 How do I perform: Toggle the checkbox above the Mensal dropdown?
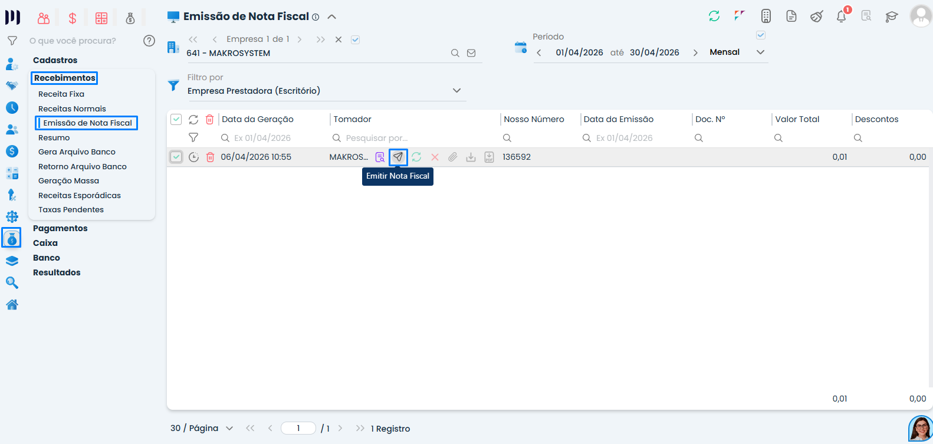pyautogui.click(x=761, y=35)
